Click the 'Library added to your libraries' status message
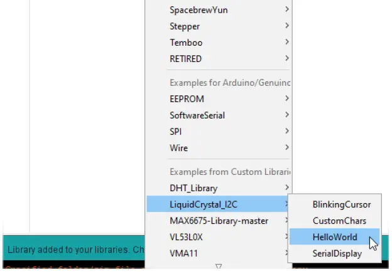The height and width of the screenshot is (272, 392). (x=76, y=249)
